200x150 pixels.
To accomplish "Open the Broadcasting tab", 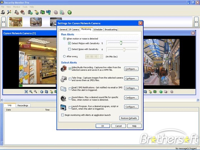I will (x=111, y=29).
